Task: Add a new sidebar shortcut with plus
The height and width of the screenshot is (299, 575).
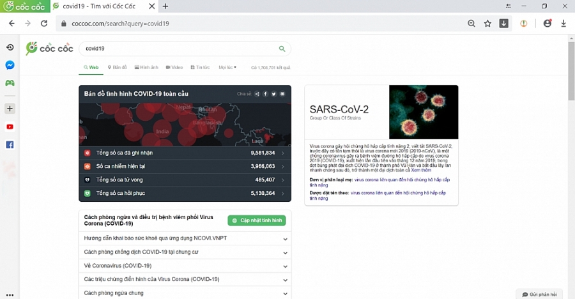Action: point(10,109)
